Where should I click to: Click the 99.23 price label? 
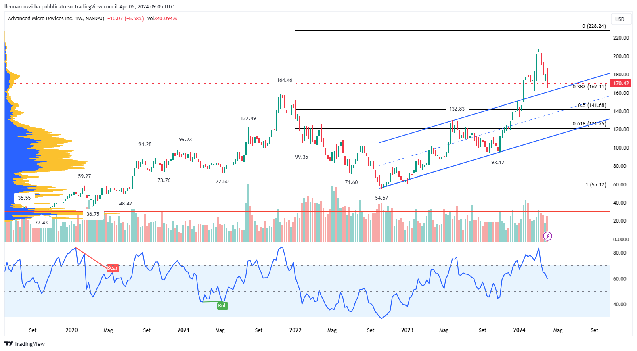(185, 140)
